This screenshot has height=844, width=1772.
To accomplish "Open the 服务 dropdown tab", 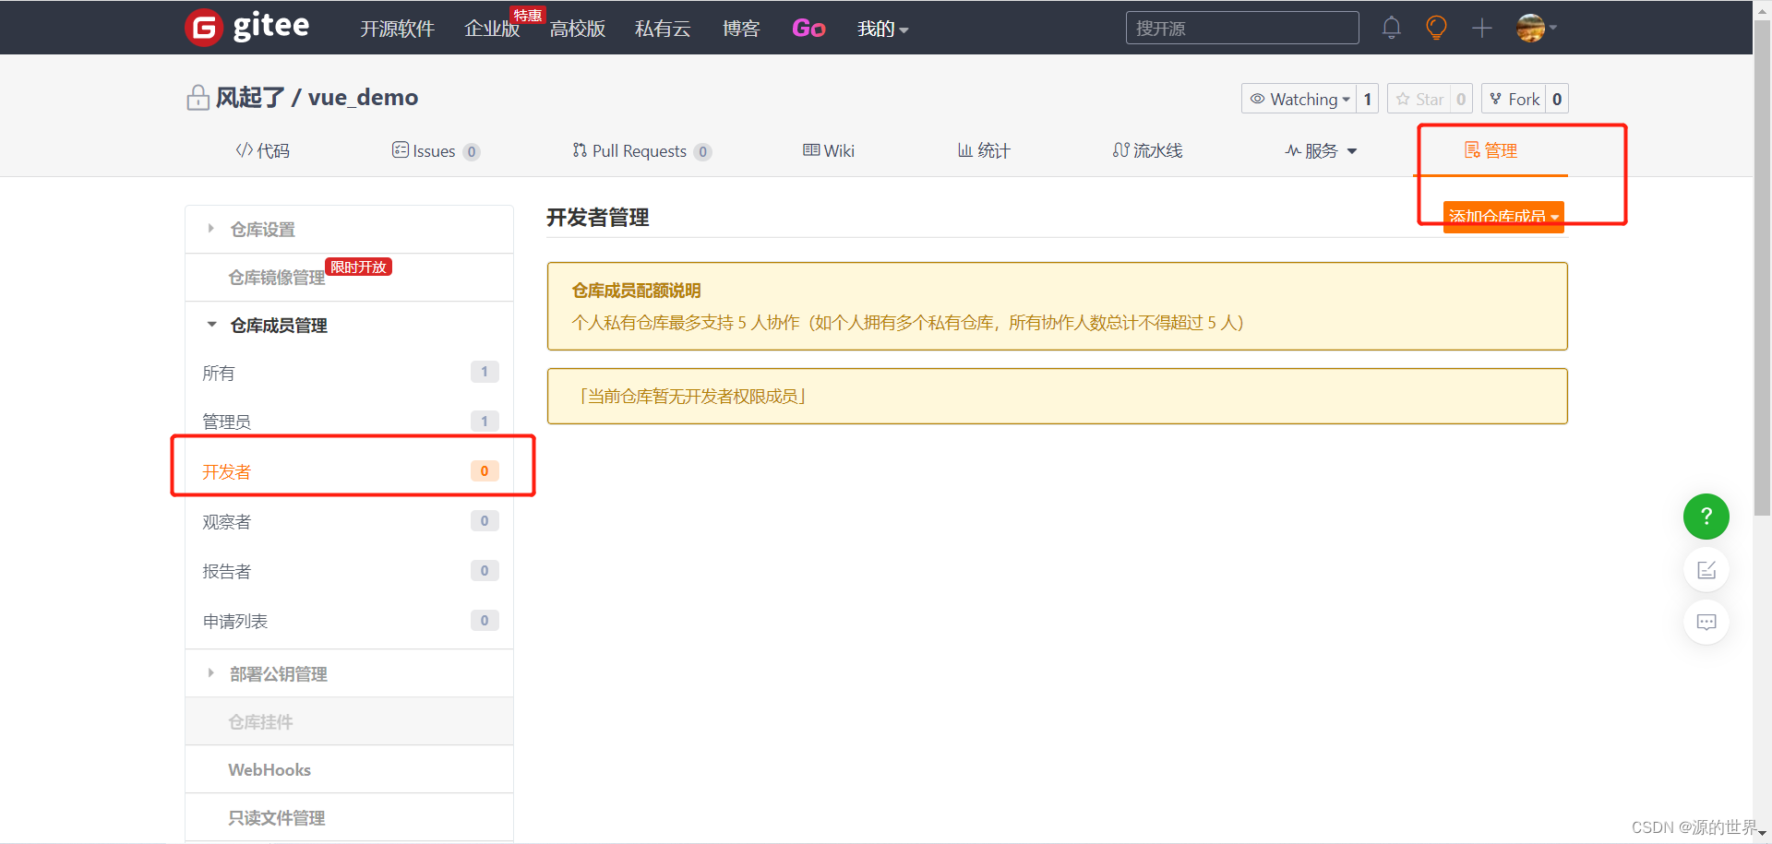I will pyautogui.click(x=1321, y=150).
